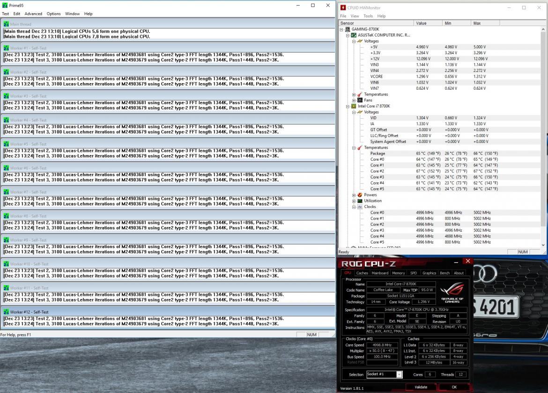This screenshot has height=393, width=548.
Task: Open HWMonitor View menu
Action: click(355, 16)
